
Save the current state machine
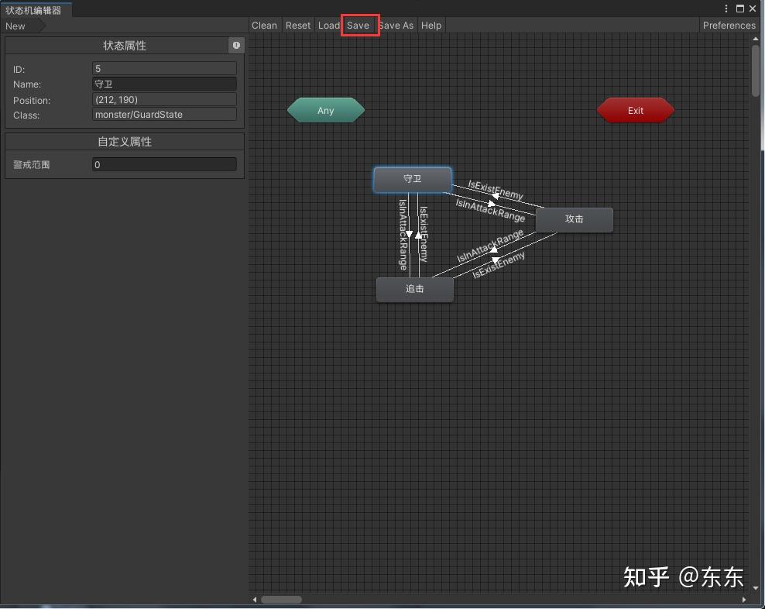[359, 25]
